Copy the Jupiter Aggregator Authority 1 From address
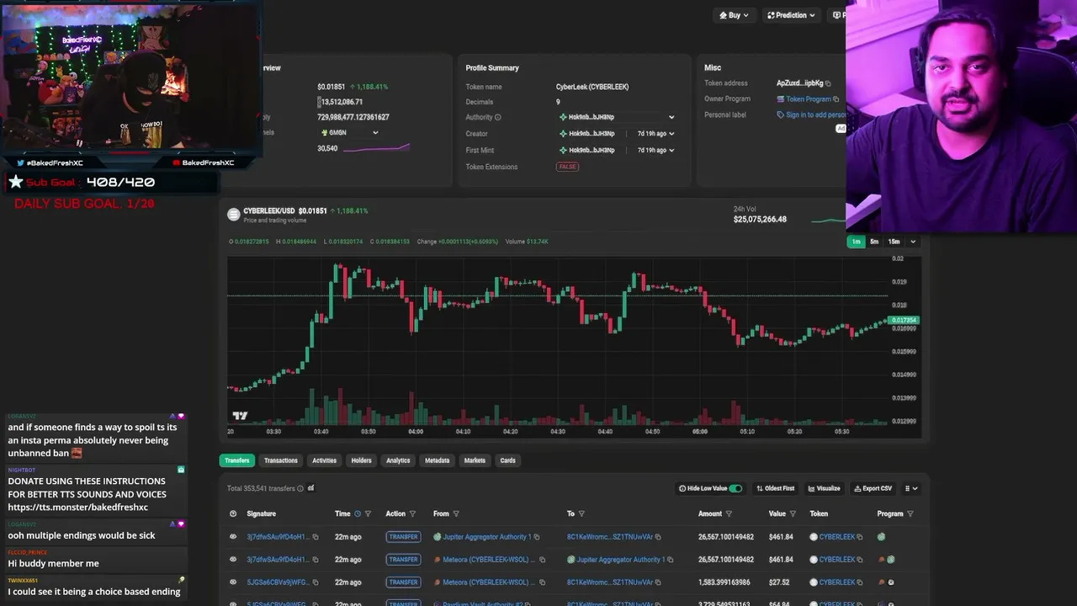This screenshot has width=1077, height=606. [537, 537]
